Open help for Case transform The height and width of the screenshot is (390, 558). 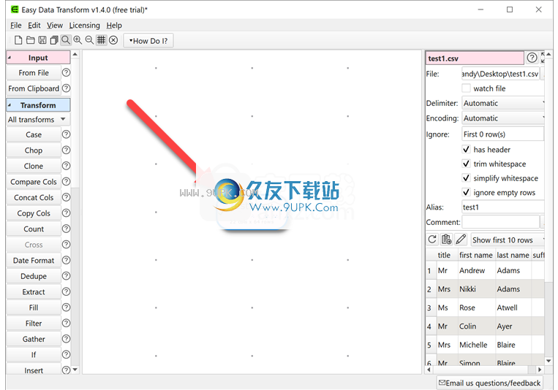[x=67, y=134]
